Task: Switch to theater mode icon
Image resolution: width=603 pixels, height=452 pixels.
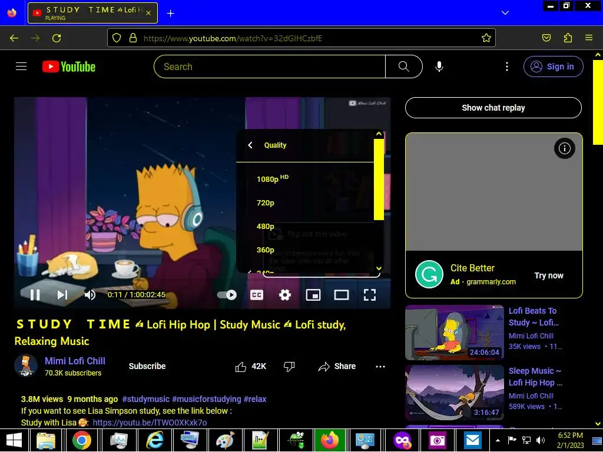Action: (342, 295)
